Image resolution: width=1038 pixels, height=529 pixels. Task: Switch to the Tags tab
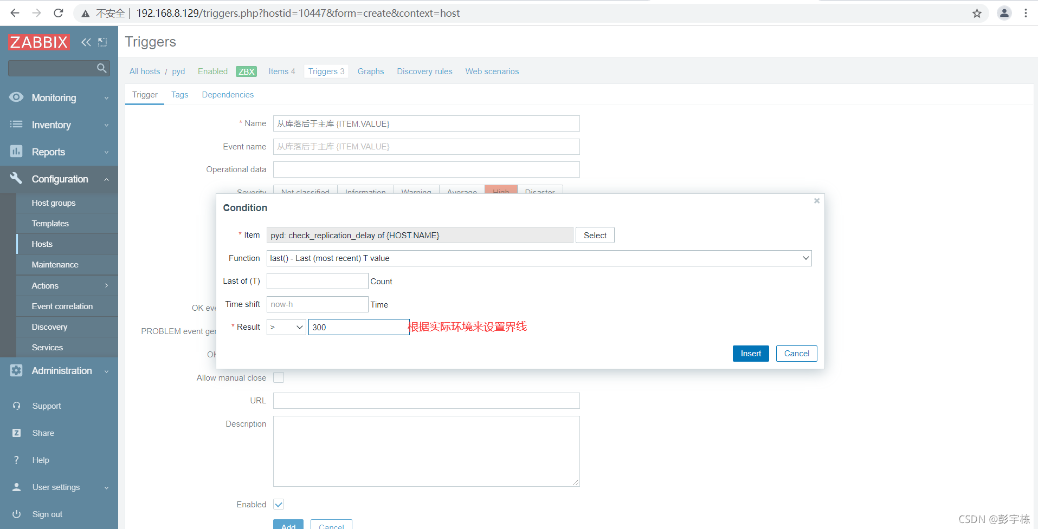pos(180,95)
